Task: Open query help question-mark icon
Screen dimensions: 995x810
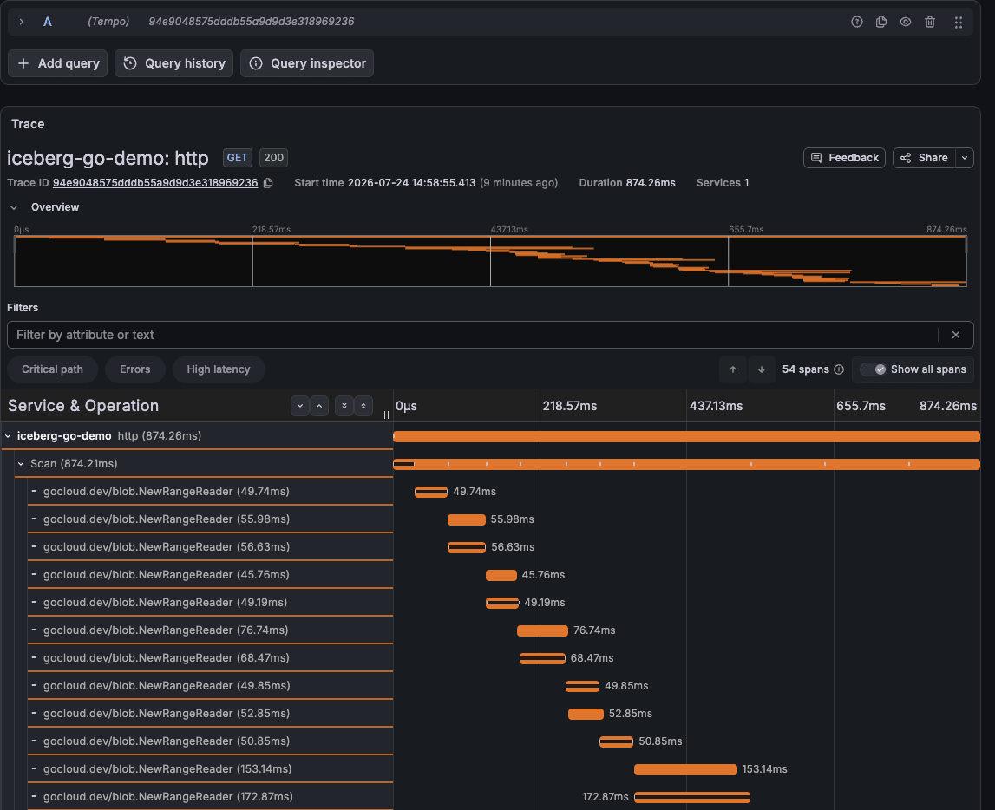Action: coord(857,22)
